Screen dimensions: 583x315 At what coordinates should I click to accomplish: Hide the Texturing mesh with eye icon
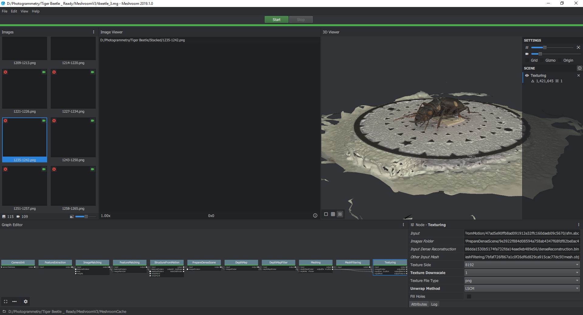(x=527, y=75)
